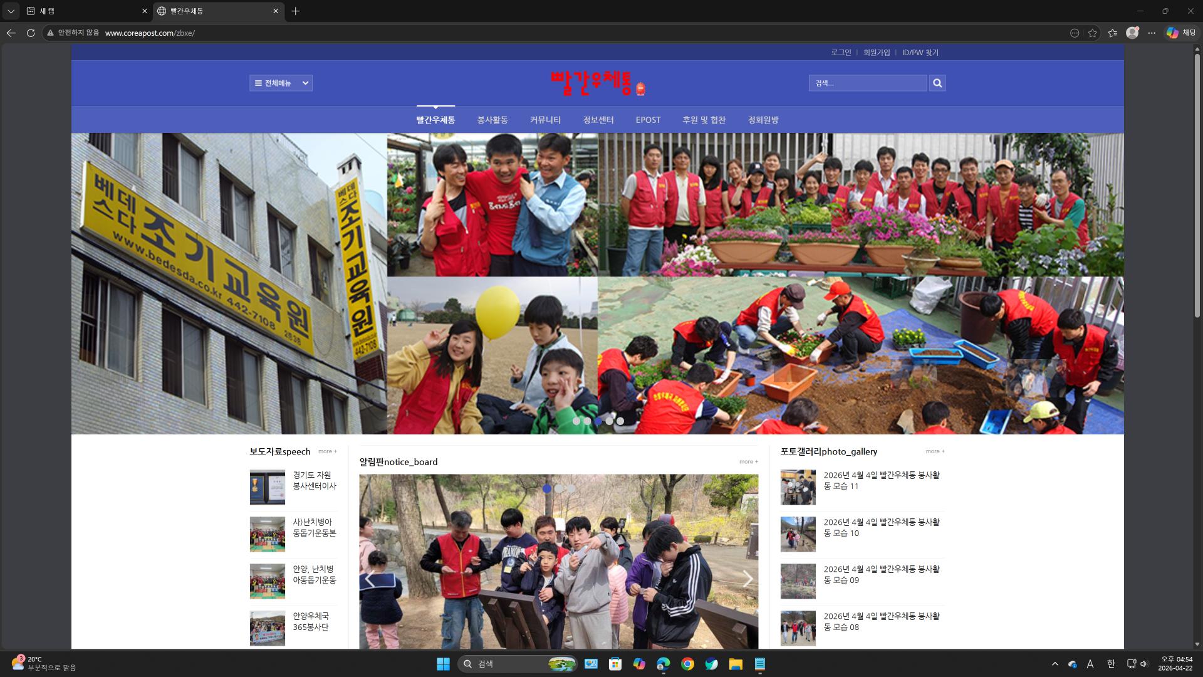Image resolution: width=1203 pixels, height=677 pixels.
Task: Click the 로그인 link
Action: 841,53
